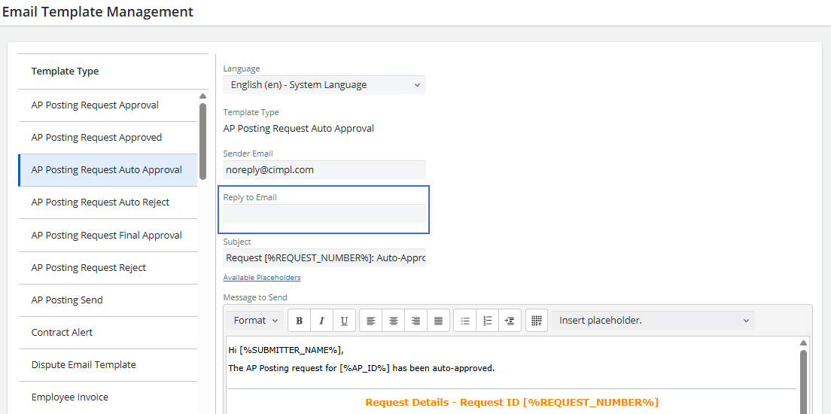Open Available Placeholders link
The width and height of the screenshot is (831, 414).
[x=262, y=277]
